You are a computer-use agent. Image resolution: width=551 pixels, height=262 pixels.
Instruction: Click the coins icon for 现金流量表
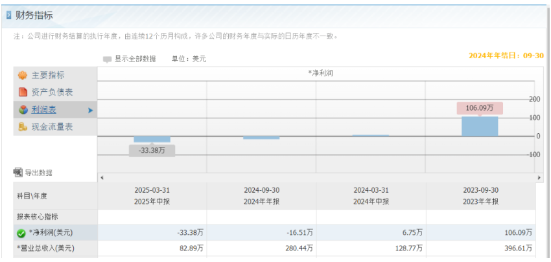(23, 127)
